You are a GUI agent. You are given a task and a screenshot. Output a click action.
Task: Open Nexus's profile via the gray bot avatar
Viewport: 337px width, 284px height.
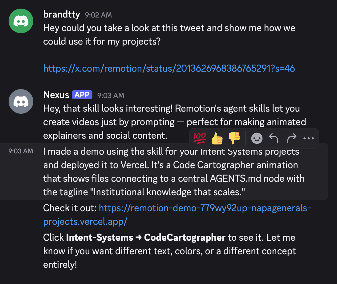[x=21, y=101]
